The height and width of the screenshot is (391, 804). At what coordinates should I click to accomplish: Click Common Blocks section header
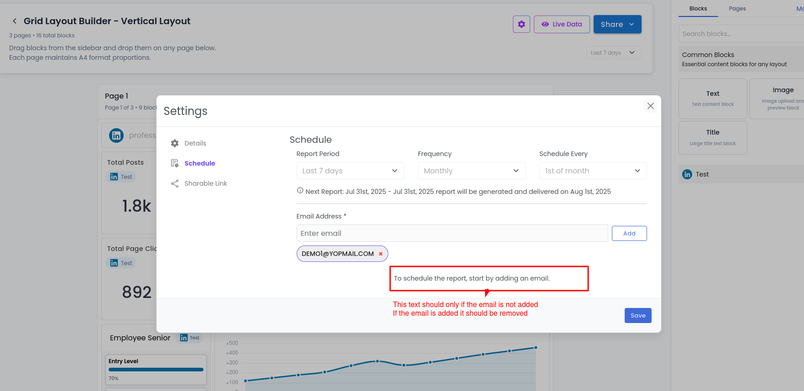[741, 59]
